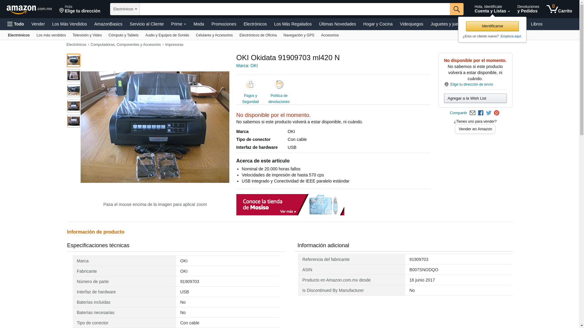
Task: Share product on Pinterest
Action: pos(497,113)
